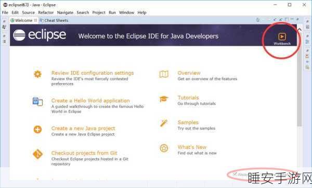Click the Welcome page scroll-up arrow
The height and width of the screenshot is (188, 312).
point(300,30)
